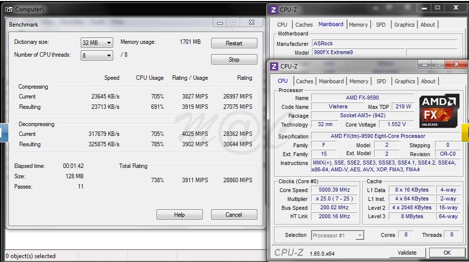The height and width of the screenshot is (262, 469).
Task: Stop the running benchmark
Action: [234, 60]
